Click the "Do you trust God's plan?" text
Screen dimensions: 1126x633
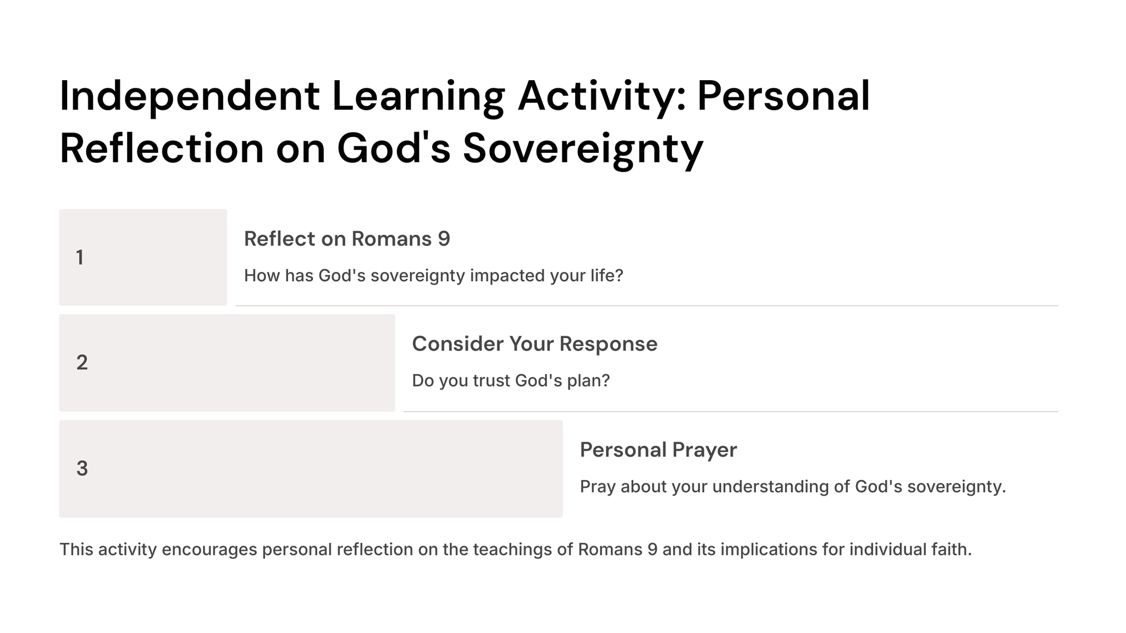pyautogui.click(x=511, y=381)
